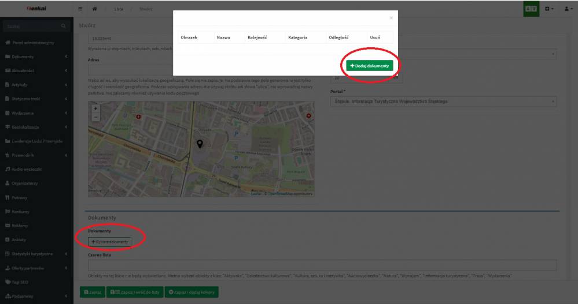578x304 pixels.
Task: Expand the Geolokalizacja sidebar section
Action: [x=35, y=127]
